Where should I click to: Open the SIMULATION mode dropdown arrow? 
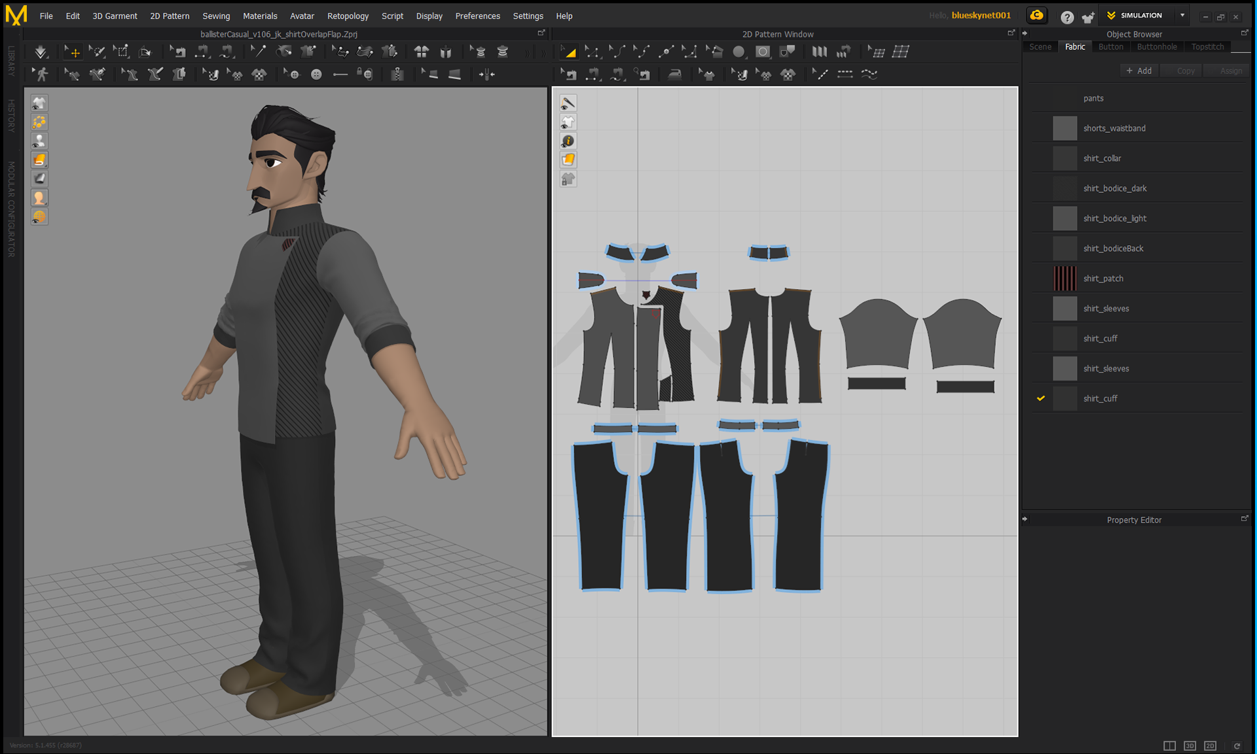[x=1182, y=16]
